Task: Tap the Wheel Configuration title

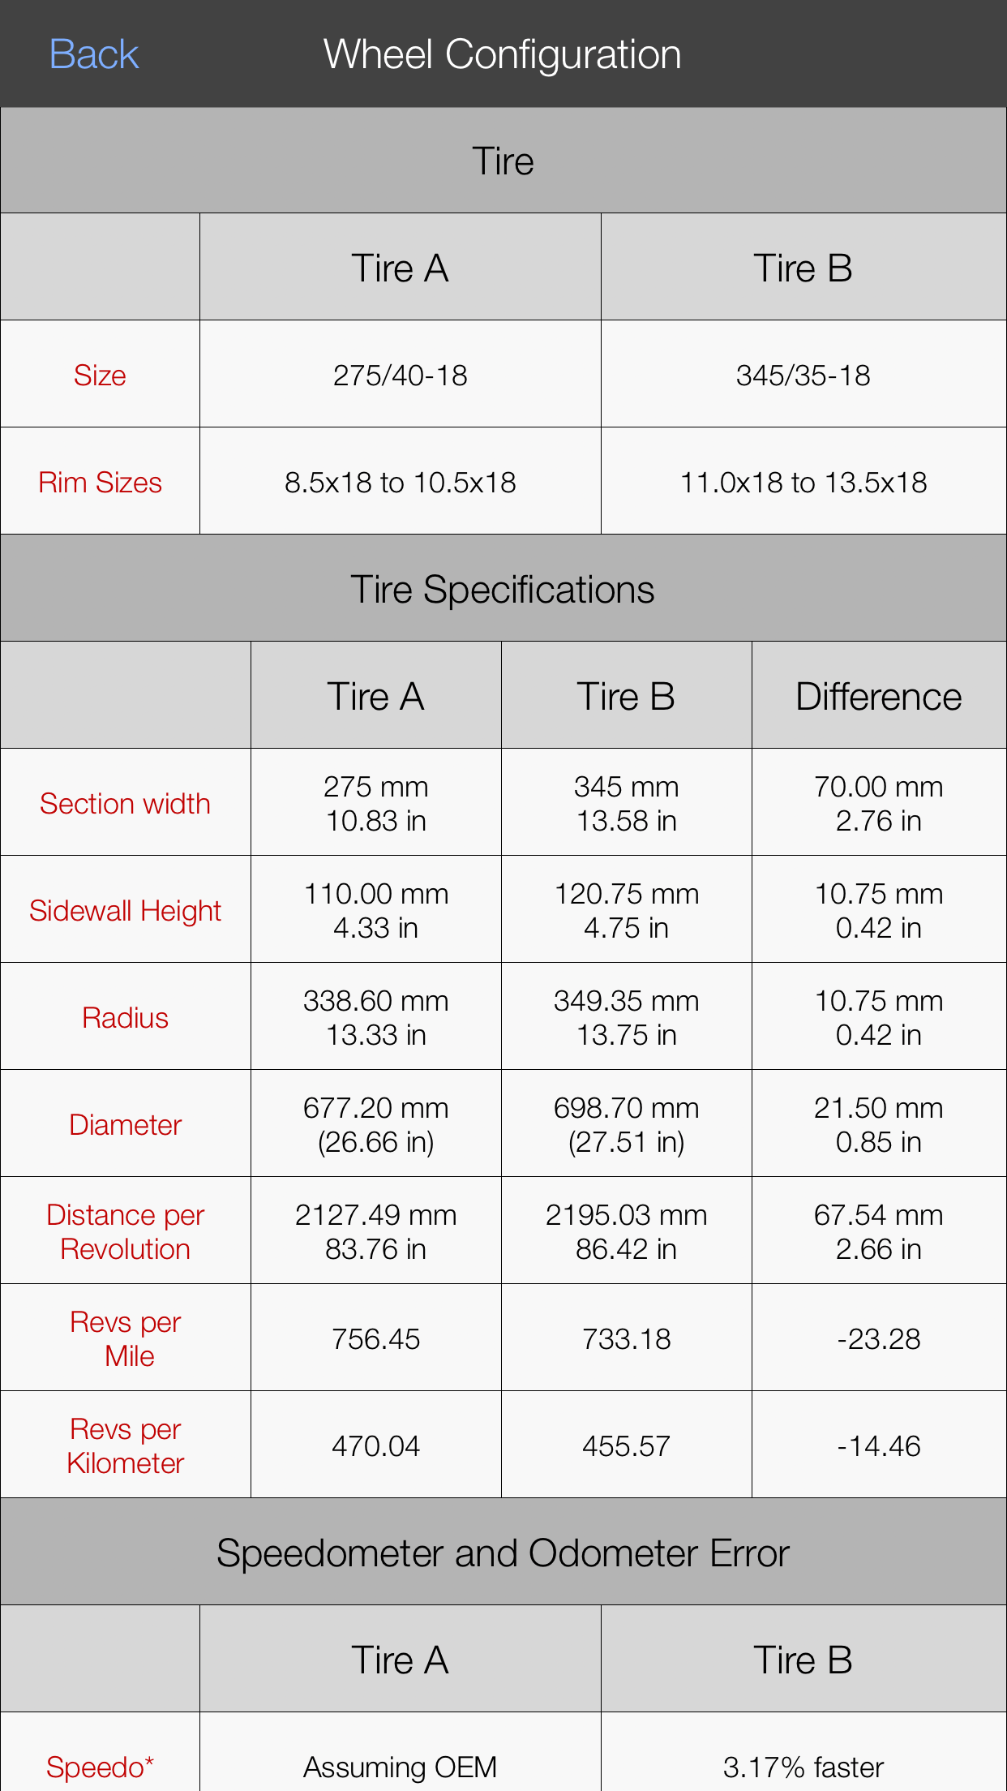Action: pyautogui.click(x=503, y=55)
